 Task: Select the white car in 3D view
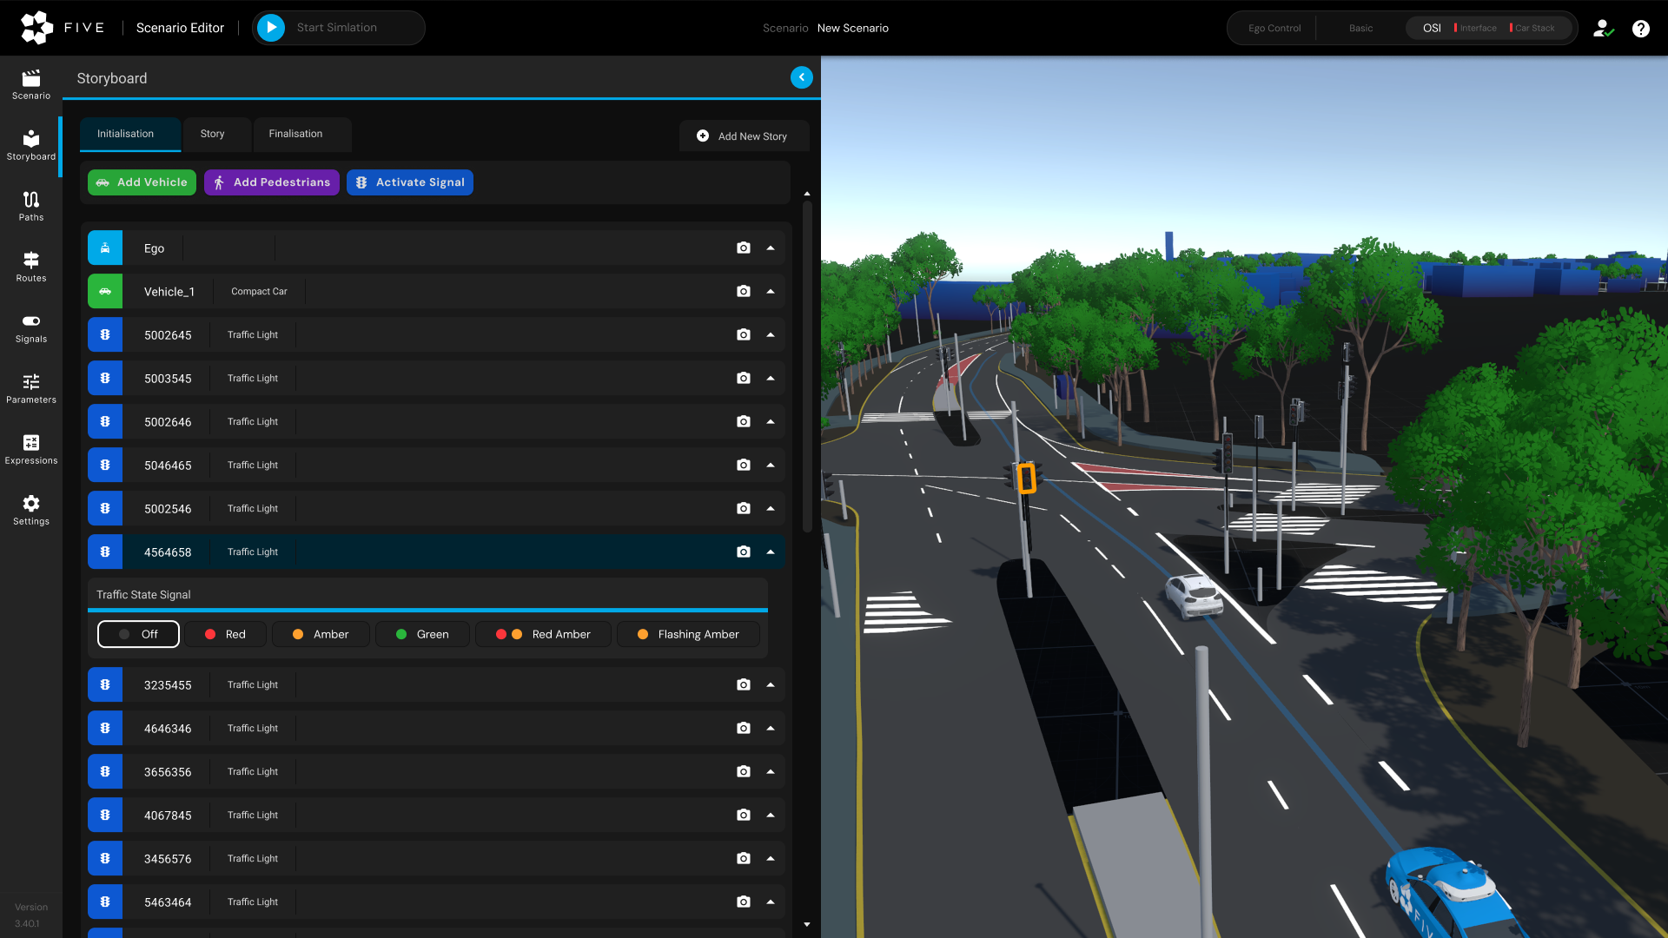point(1194,596)
